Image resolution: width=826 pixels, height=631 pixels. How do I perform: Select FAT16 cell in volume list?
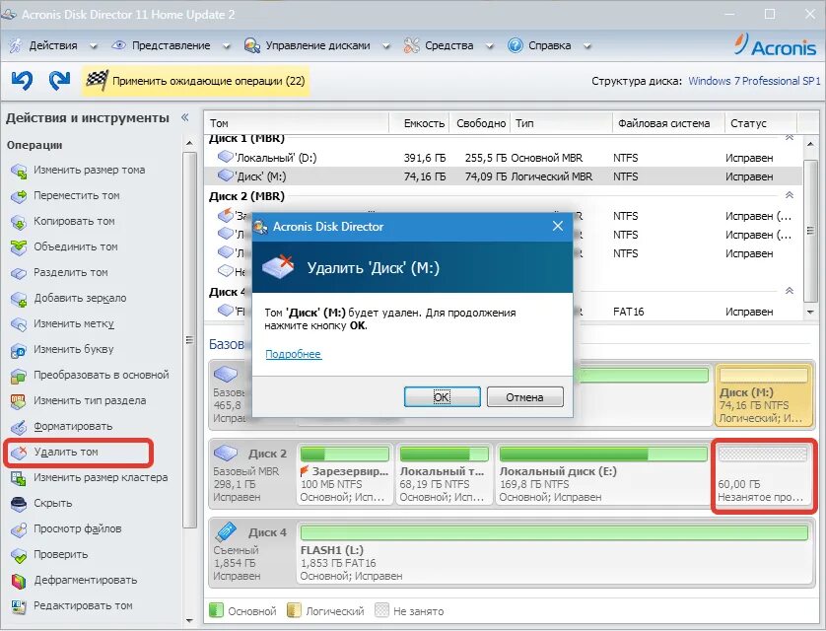point(629,312)
